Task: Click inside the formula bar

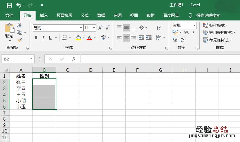Action: pyautogui.click(x=160, y=59)
